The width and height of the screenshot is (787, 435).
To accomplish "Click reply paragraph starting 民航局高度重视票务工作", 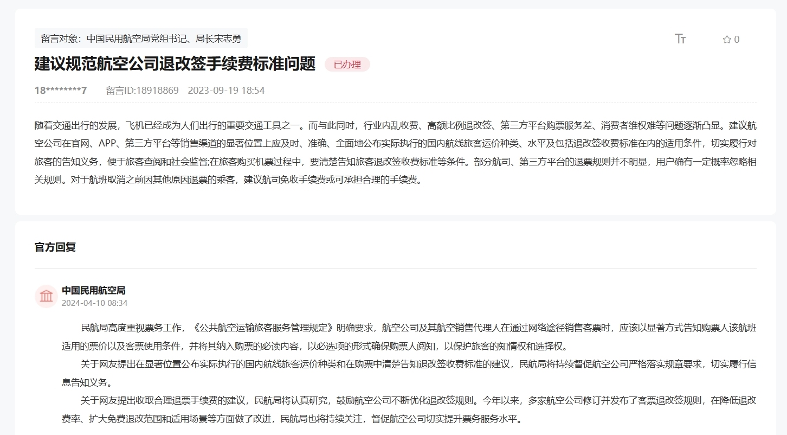I will [409, 337].
